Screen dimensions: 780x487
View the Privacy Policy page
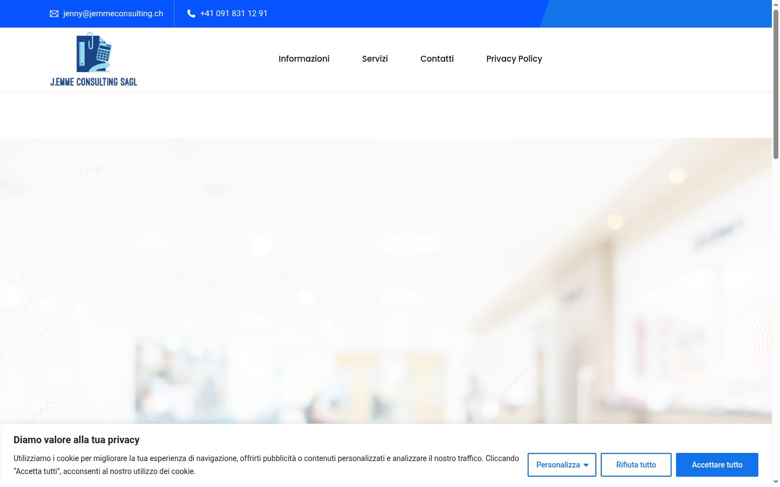(514, 58)
